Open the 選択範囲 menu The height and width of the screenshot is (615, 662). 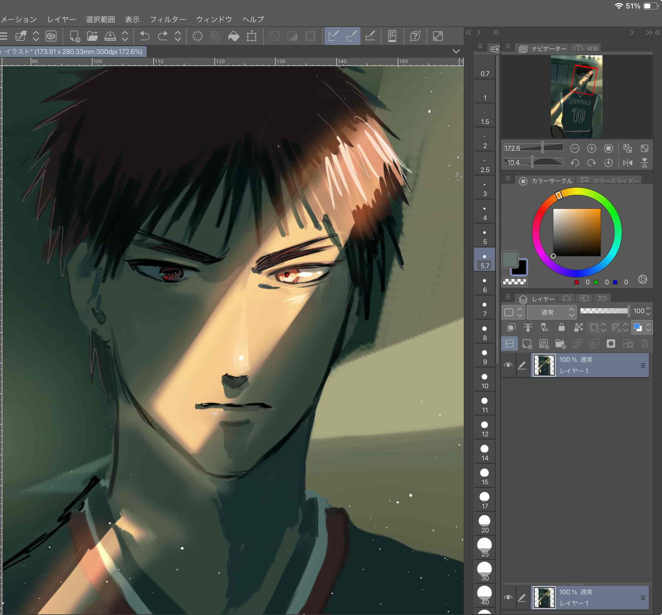(100, 19)
